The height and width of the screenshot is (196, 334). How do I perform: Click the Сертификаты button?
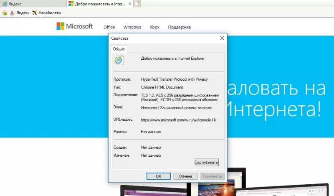click(x=206, y=162)
